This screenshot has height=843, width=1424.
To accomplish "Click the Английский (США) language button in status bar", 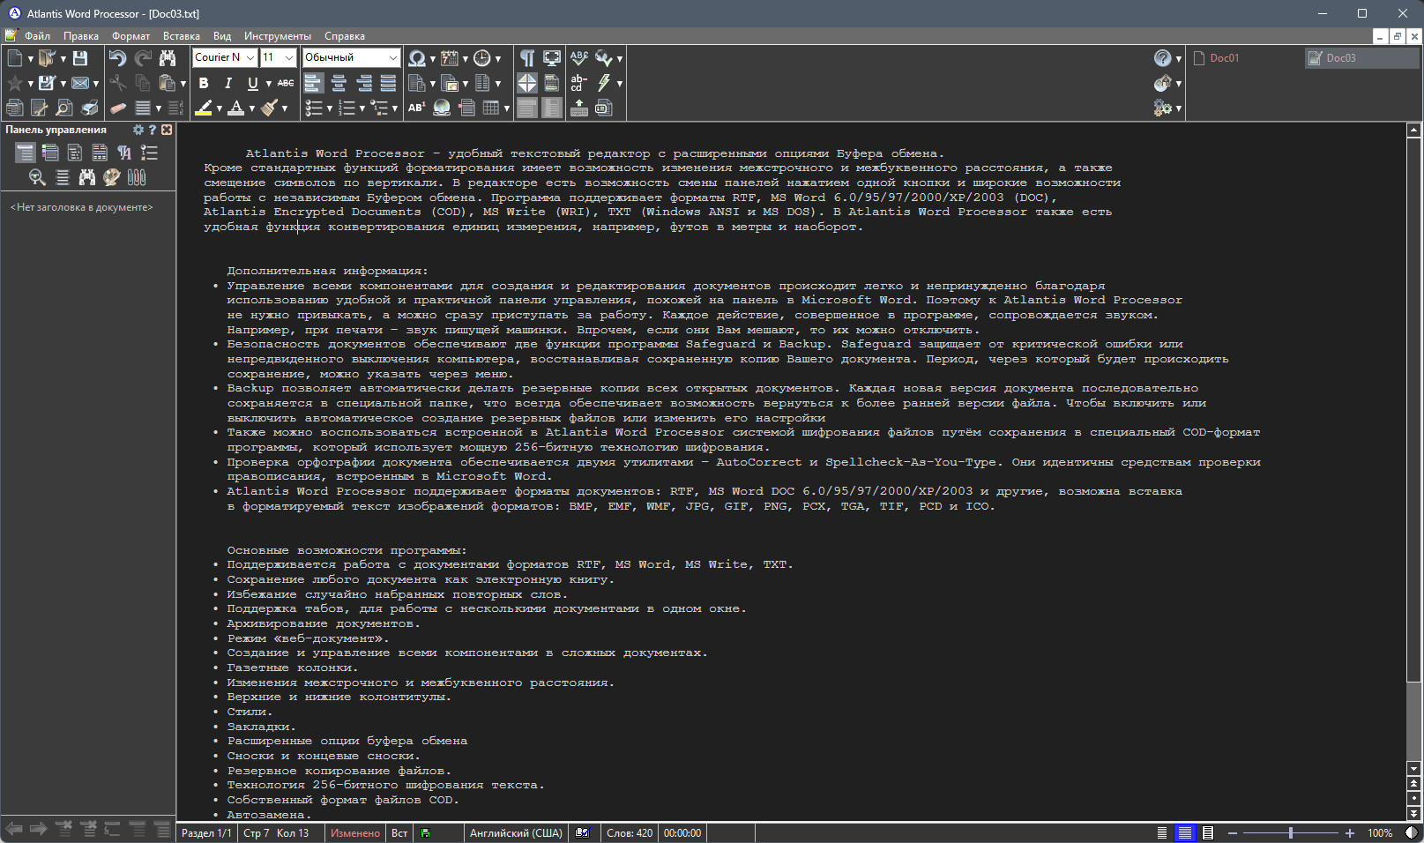I will point(516,833).
